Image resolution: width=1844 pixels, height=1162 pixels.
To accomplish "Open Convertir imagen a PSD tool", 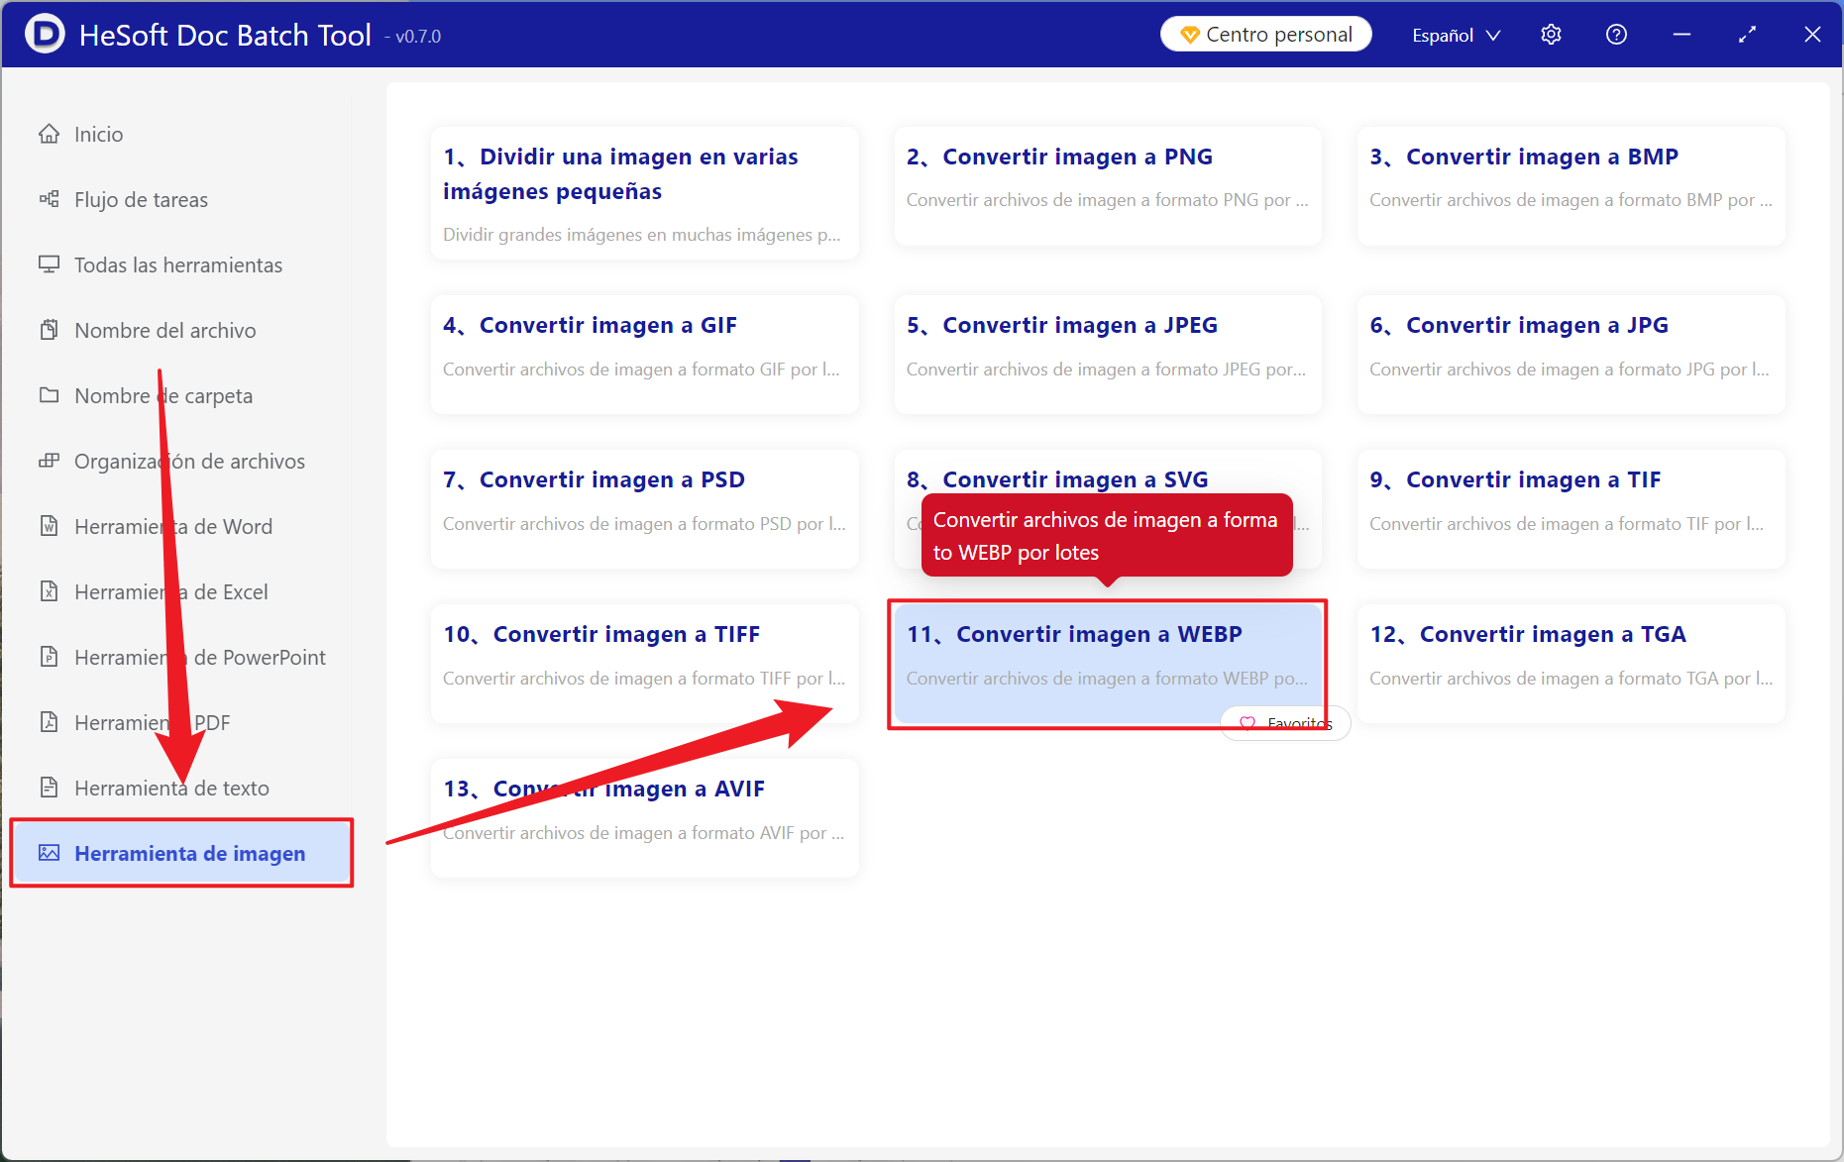I will (x=645, y=509).
